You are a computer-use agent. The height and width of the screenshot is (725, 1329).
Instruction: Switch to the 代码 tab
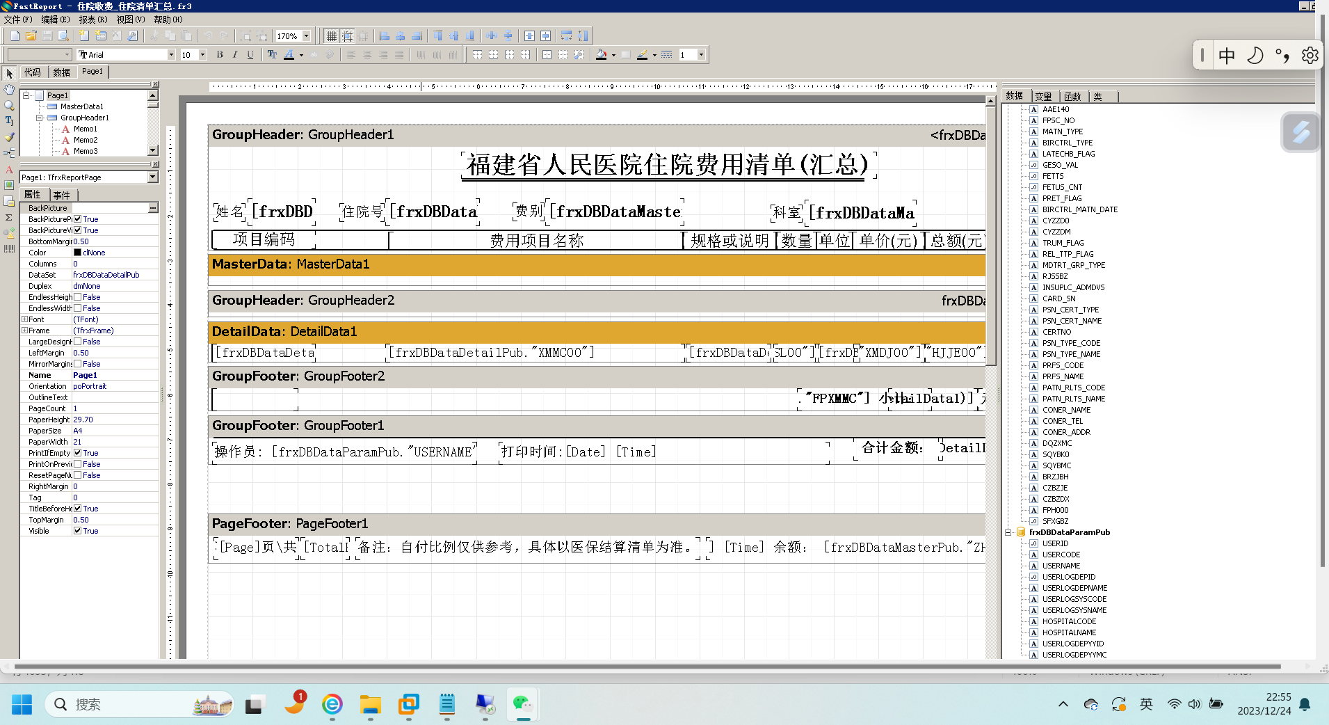tap(33, 72)
